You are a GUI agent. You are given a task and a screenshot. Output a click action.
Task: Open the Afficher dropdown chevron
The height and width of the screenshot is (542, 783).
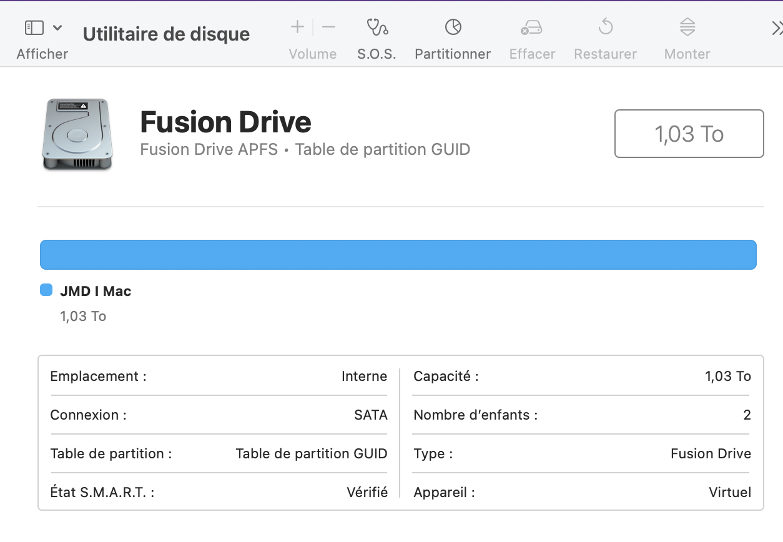click(57, 27)
